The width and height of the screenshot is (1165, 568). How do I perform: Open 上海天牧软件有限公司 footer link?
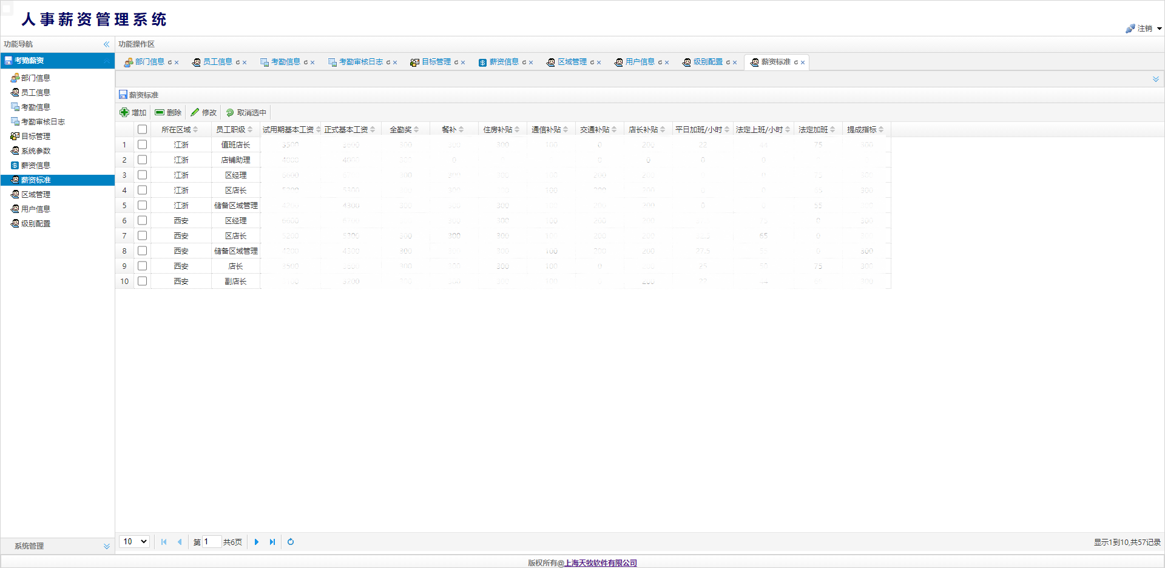pos(601,563)
